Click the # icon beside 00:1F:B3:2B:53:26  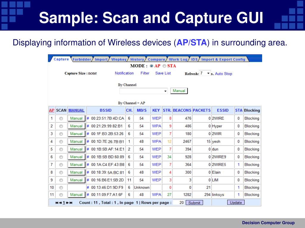click(88, 134)
